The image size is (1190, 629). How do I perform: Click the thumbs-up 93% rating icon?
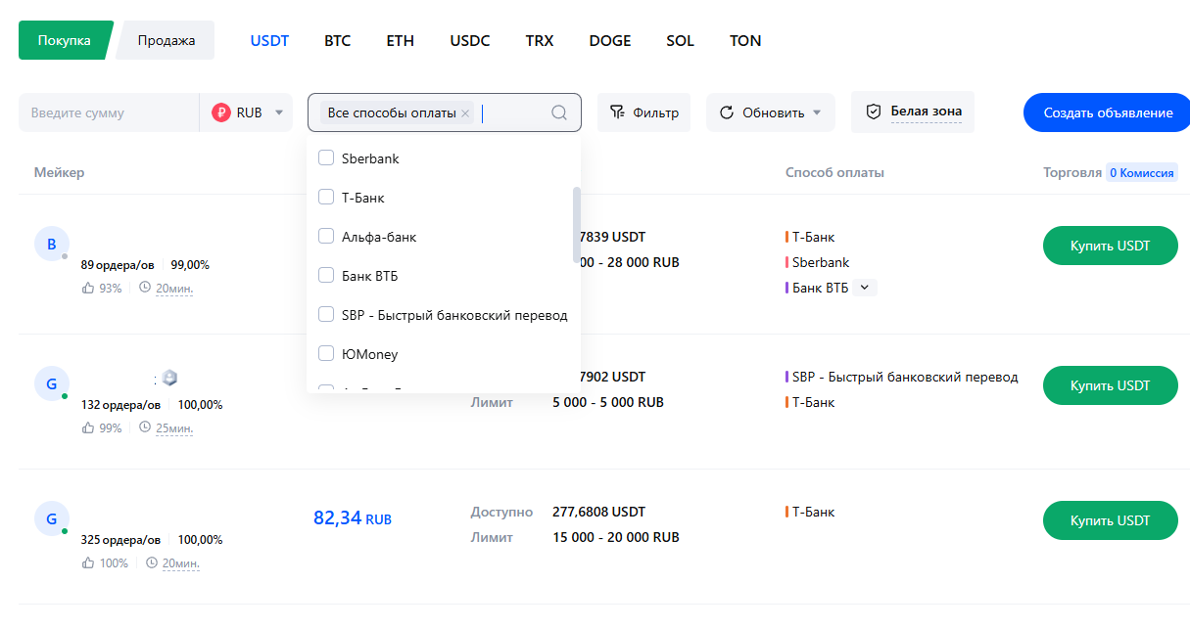[x=88, y=289]
